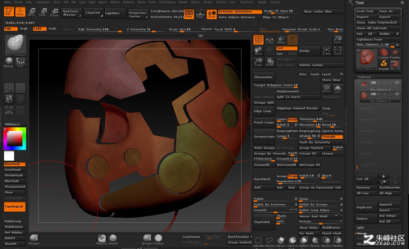The image size is (409, 249).
Task: Click the Move tool in top toolbar
Action: click(31, 12)
